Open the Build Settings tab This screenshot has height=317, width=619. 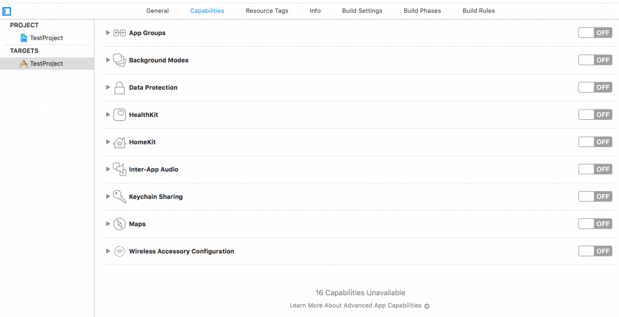(x=362, y=11)
